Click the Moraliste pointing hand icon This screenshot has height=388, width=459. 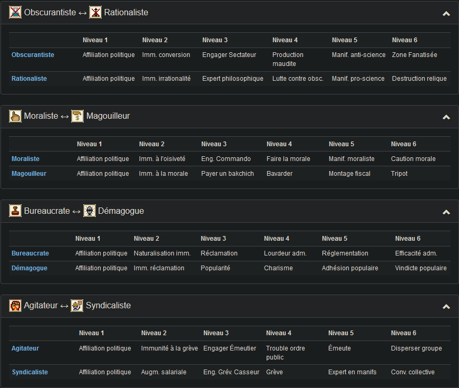tap(15, 116)
